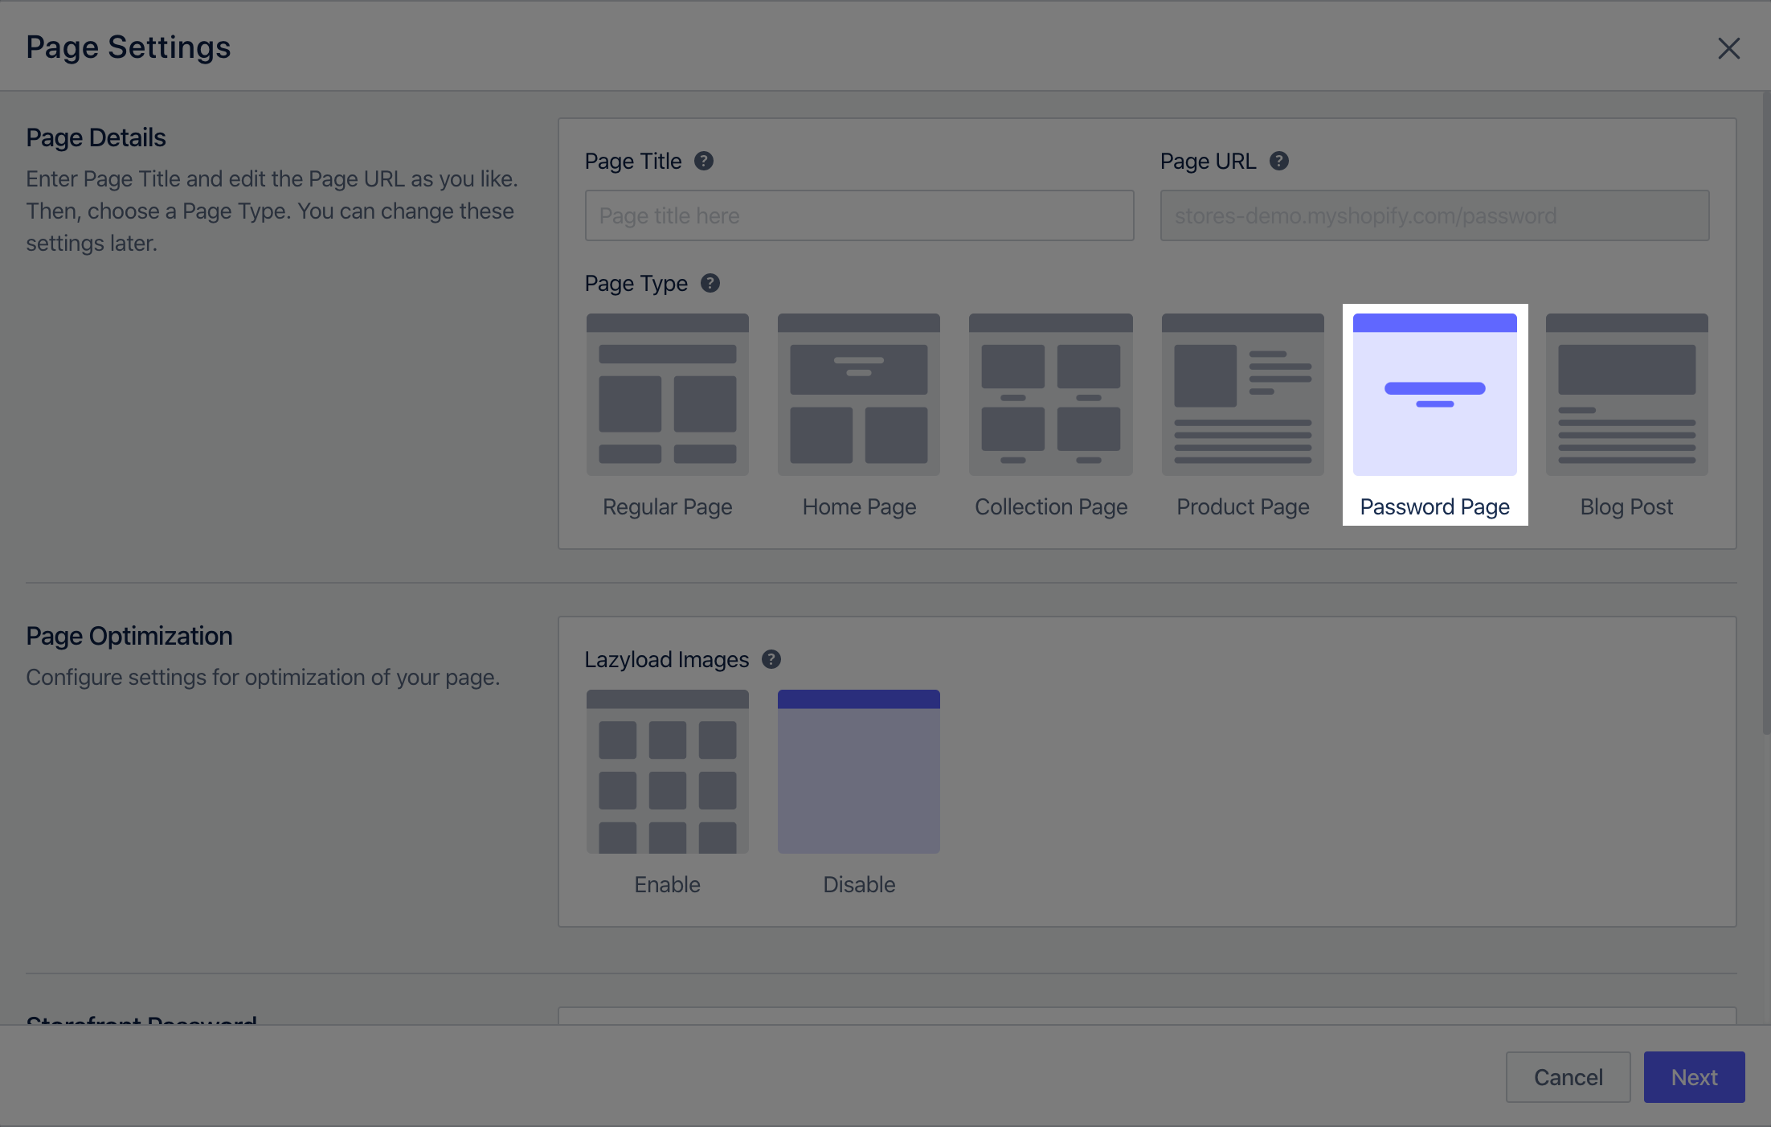Click the 'Configure settings for optimization' description
1771x1127 pixels.
click(263, 678)
